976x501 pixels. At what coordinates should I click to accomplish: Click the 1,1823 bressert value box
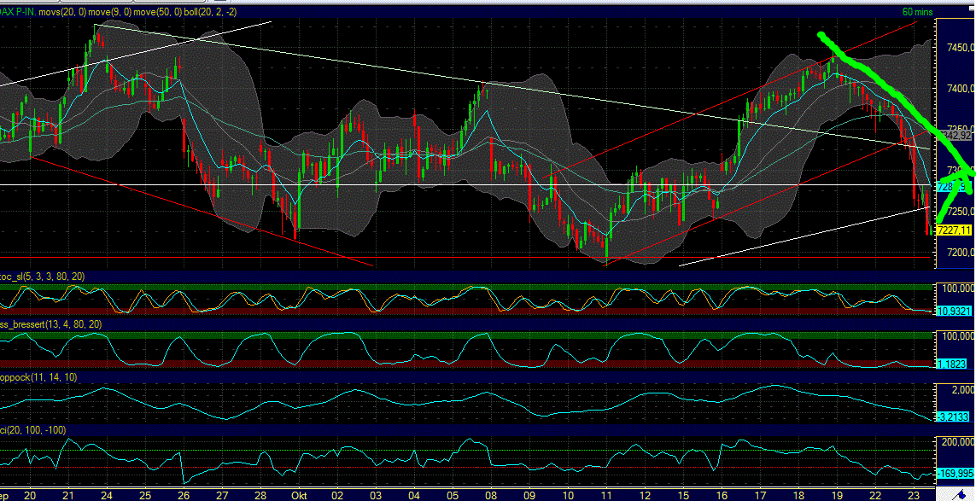[x=950, y=365]
